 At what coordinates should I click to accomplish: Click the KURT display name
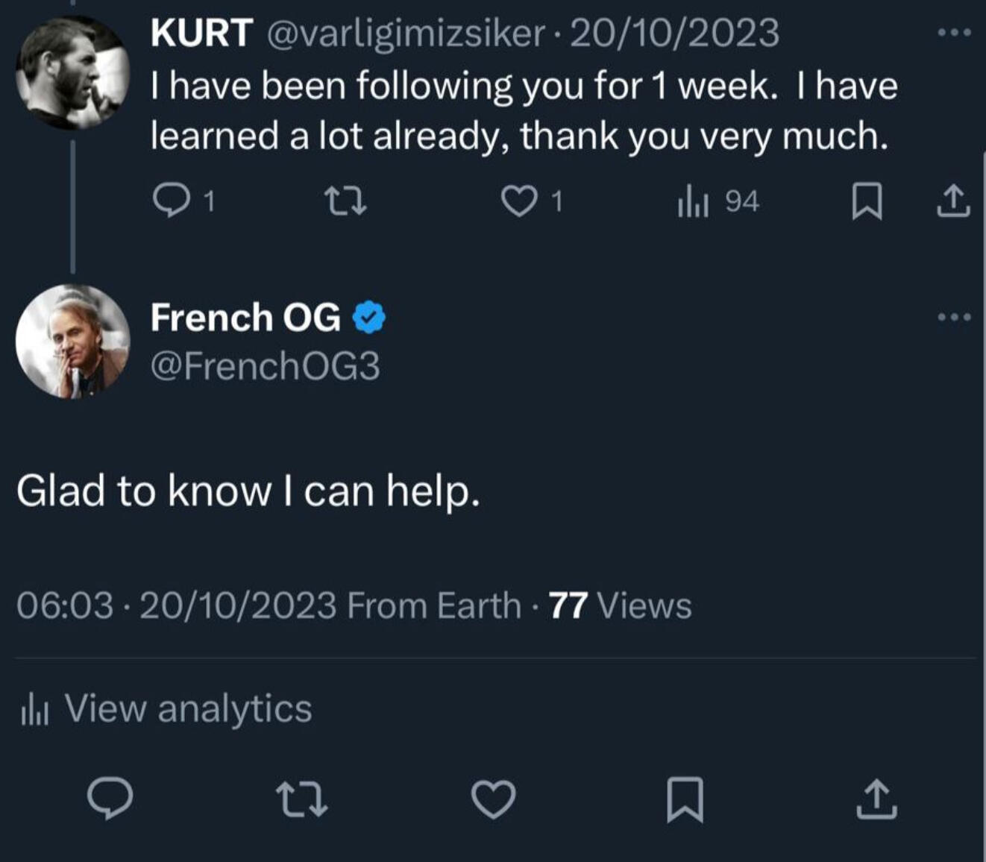201,33
